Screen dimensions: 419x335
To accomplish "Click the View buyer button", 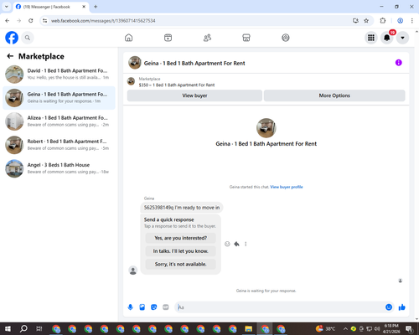I will pos(194,95).
